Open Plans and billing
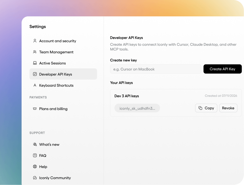244x185 pixels. pos(63,109)
